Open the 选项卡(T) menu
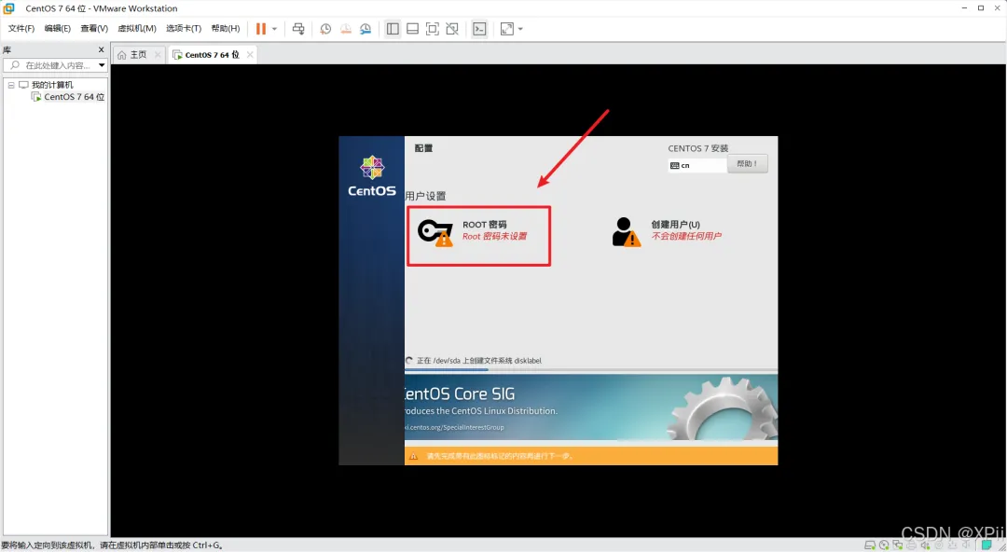The width and height of the screenshot is (1007, 552). pyautogui.click(x=183, y=28)
